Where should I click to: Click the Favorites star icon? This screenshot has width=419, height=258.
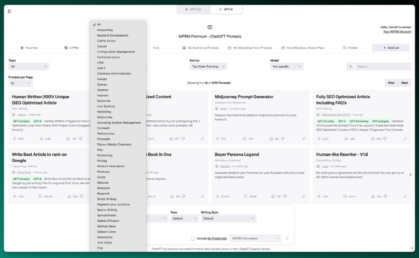[x=22, y=48]
